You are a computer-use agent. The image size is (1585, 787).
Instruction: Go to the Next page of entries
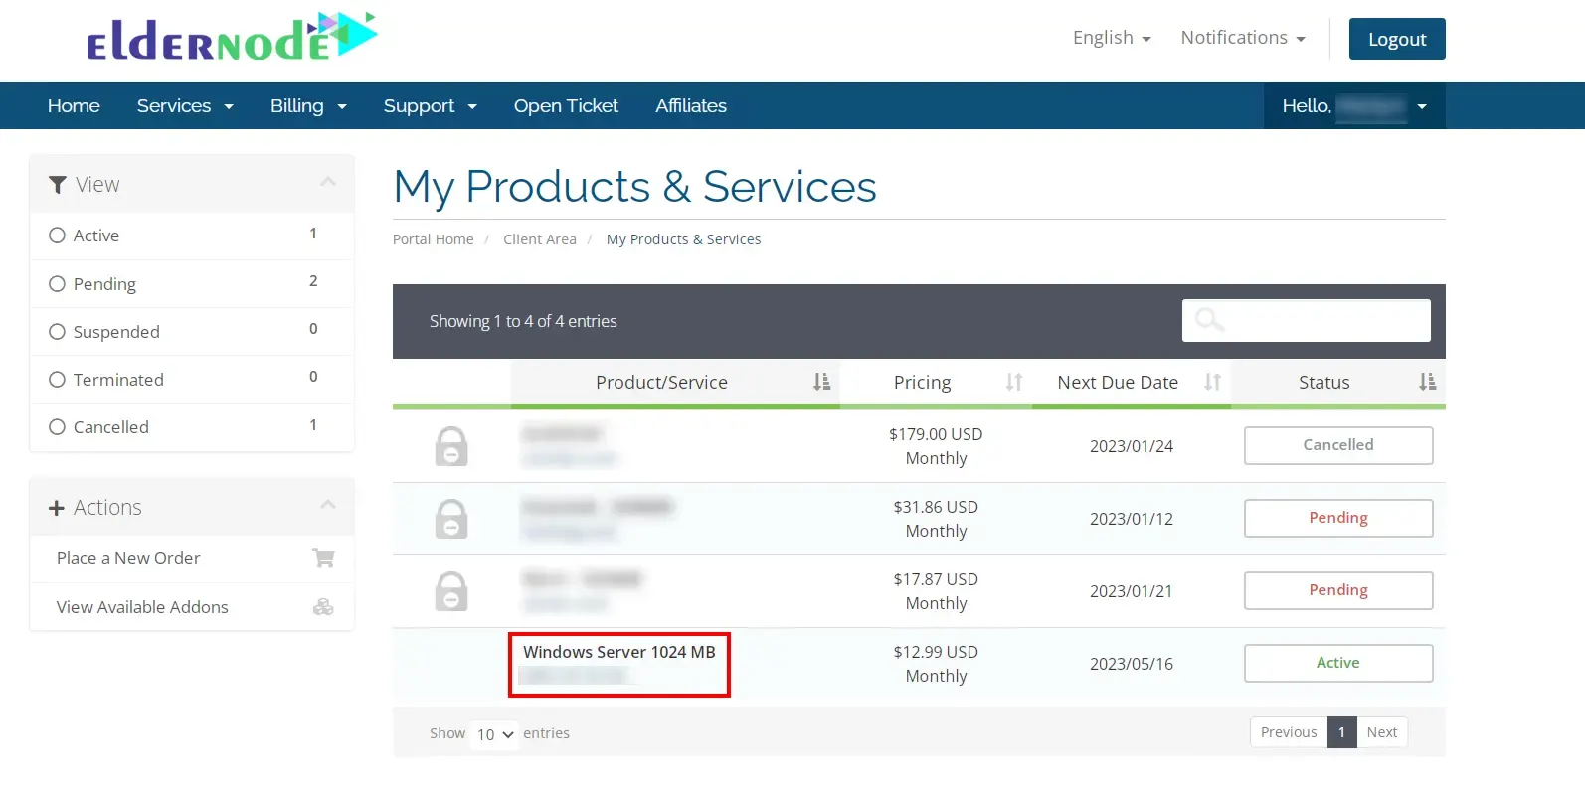[1381, 732]
